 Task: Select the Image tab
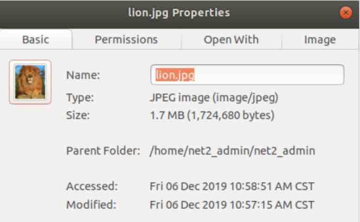[x=320, y=39]
